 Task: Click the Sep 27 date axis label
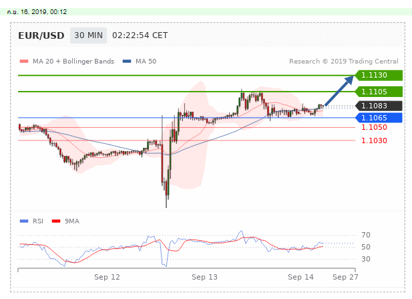point(345,277)
